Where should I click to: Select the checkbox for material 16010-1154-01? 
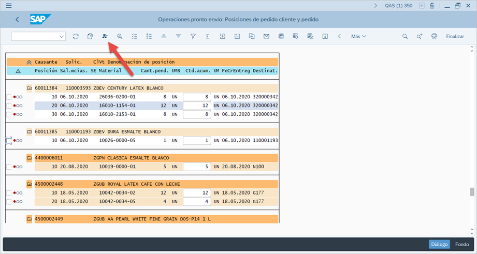click(x=9, y=106)
